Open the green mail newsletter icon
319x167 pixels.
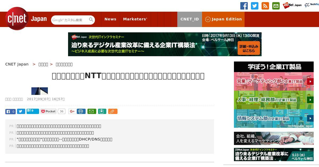pyautogui.click(x=276, y=6)
